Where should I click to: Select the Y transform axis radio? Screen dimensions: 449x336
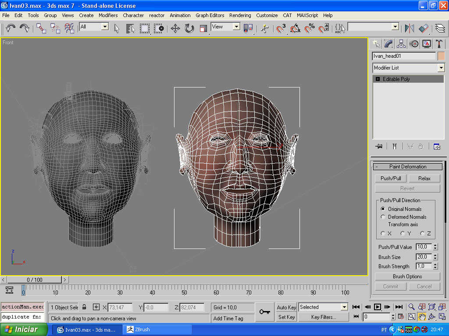pos(403,234)
